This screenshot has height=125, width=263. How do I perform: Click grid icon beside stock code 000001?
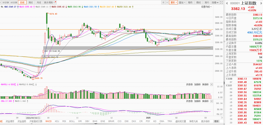226,3
